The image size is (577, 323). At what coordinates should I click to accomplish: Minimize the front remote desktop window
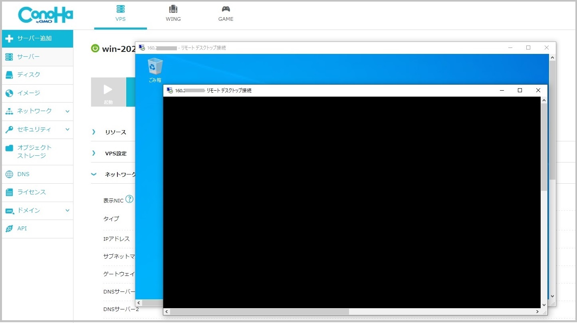pos(502,91)
